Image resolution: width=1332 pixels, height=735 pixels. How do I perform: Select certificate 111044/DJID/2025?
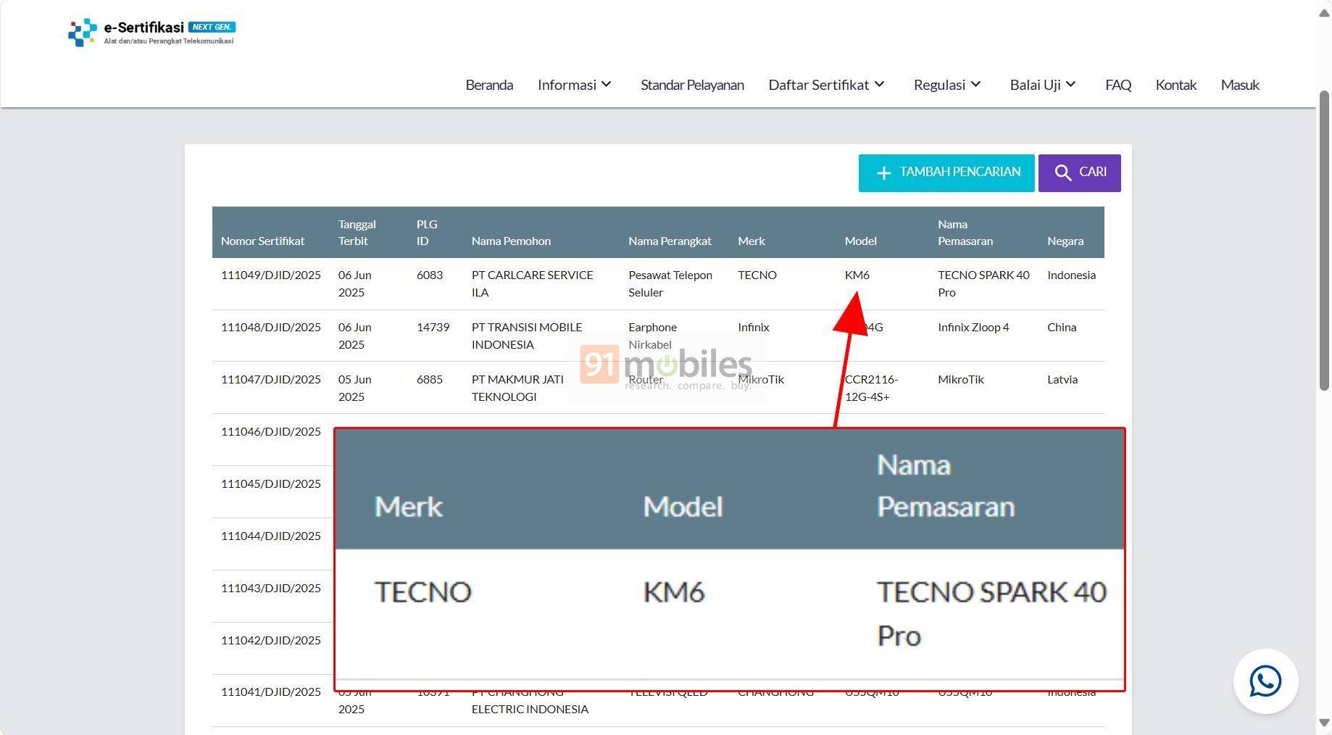[x=271, y=536]
